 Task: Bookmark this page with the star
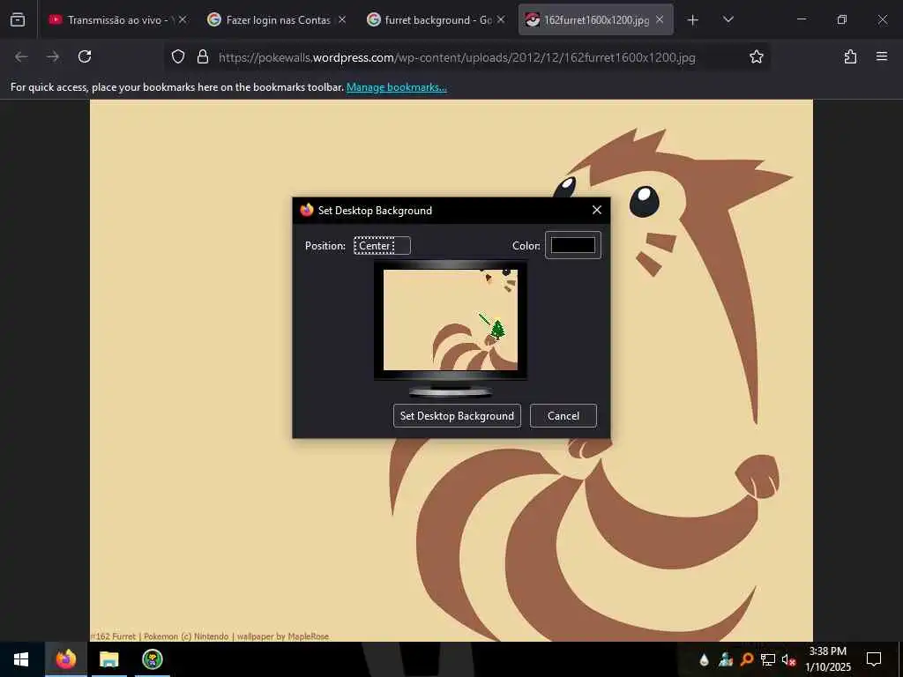[x=756, y=56]
